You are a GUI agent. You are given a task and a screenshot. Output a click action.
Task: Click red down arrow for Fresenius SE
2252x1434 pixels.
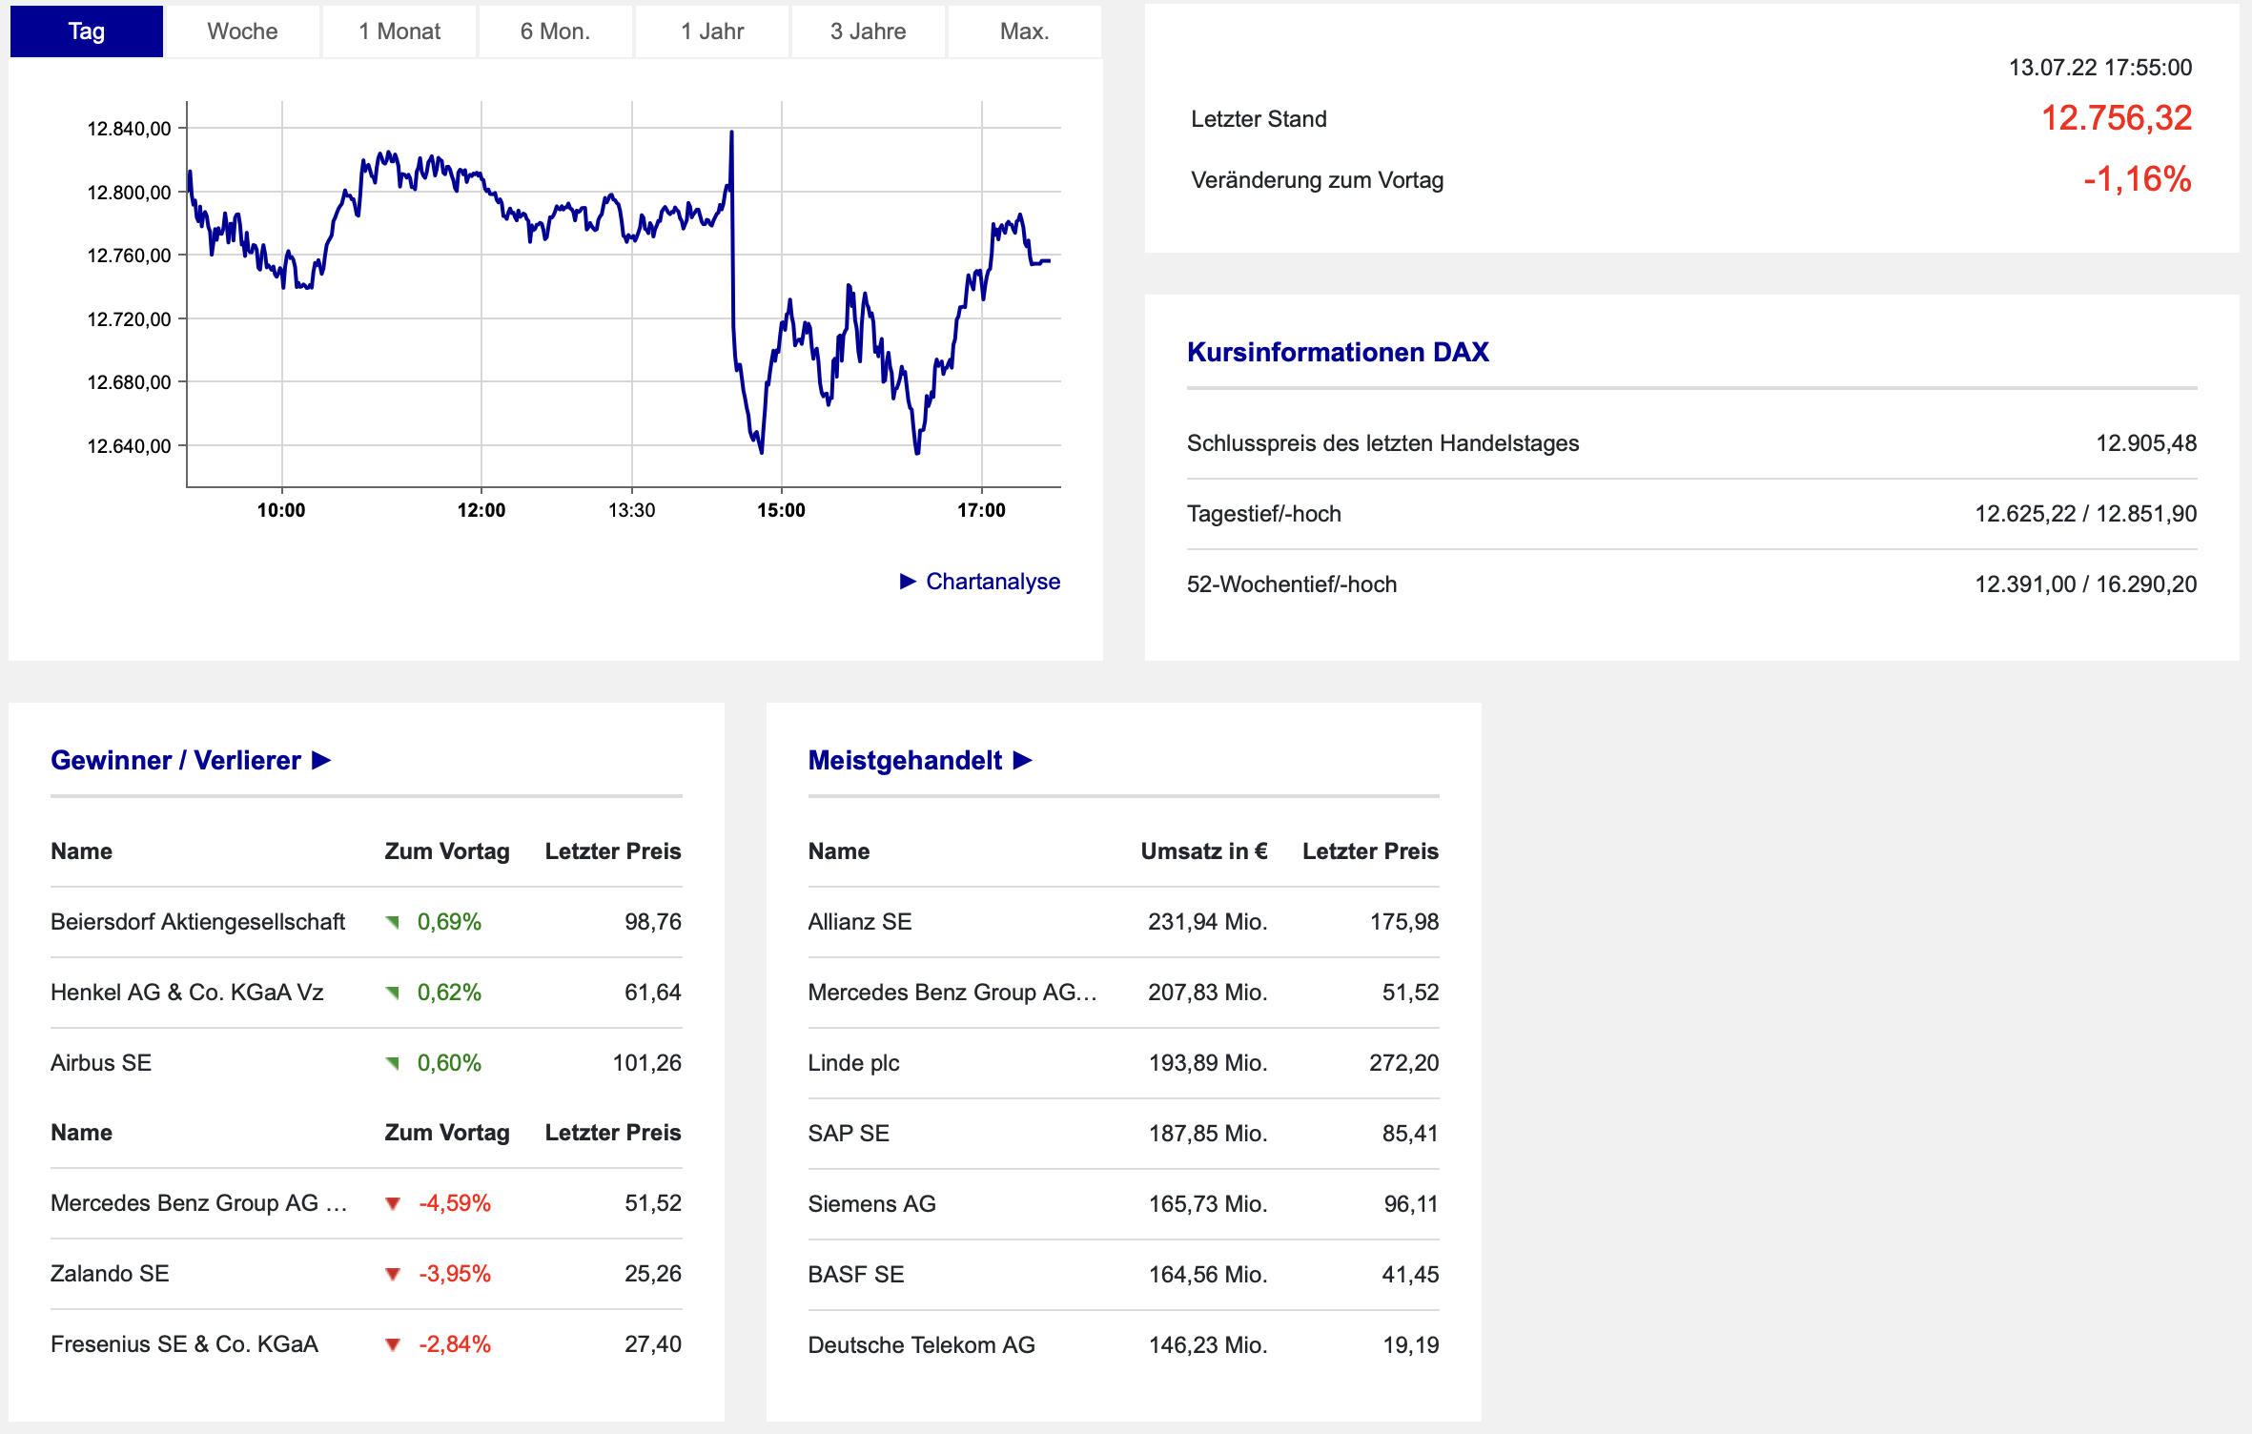[x=392, y=1344]
